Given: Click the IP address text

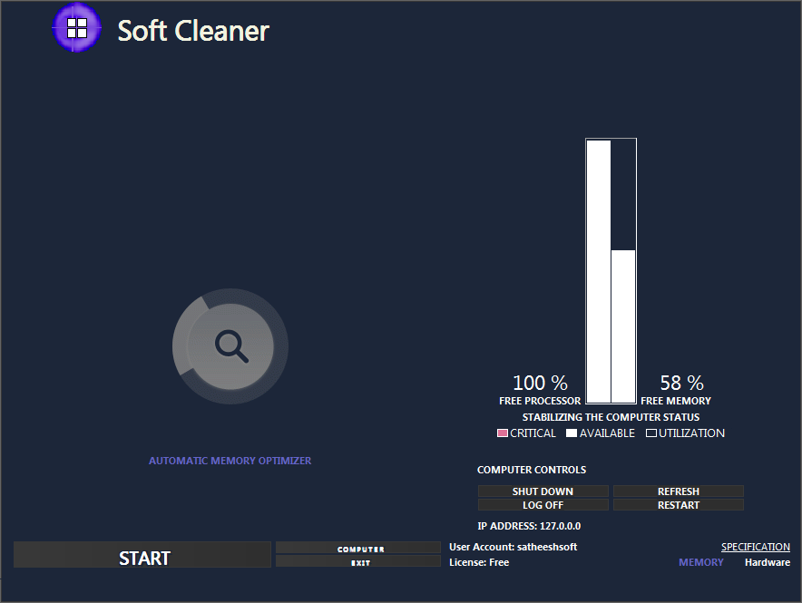Looking at the screenshot, I should click(529, 526).
